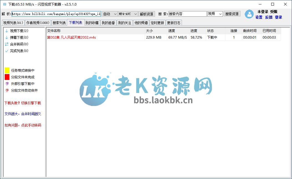Click the bilibili URL input field
This screenshot has width=292, height=179.
point(56,14)
